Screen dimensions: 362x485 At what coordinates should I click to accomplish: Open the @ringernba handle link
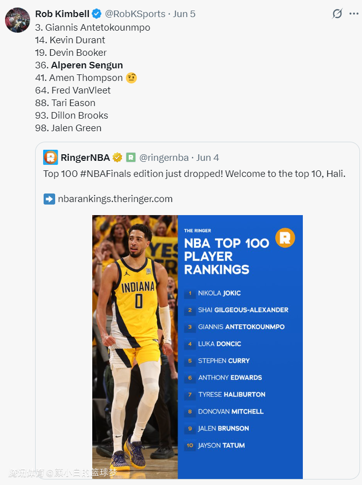pos(163,157)
